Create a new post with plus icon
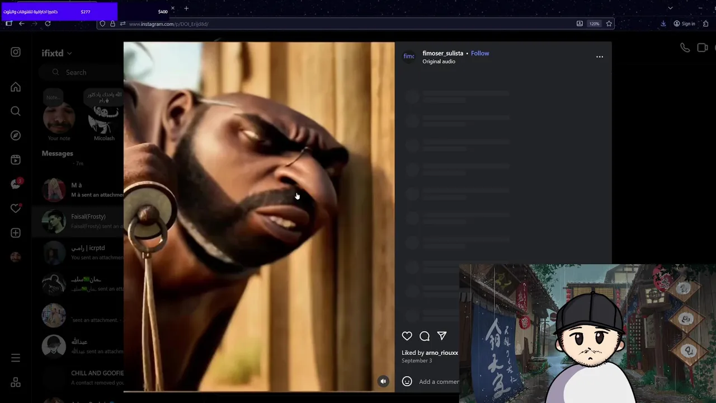This screenshot has width=716, height=403. pos(16,233)
